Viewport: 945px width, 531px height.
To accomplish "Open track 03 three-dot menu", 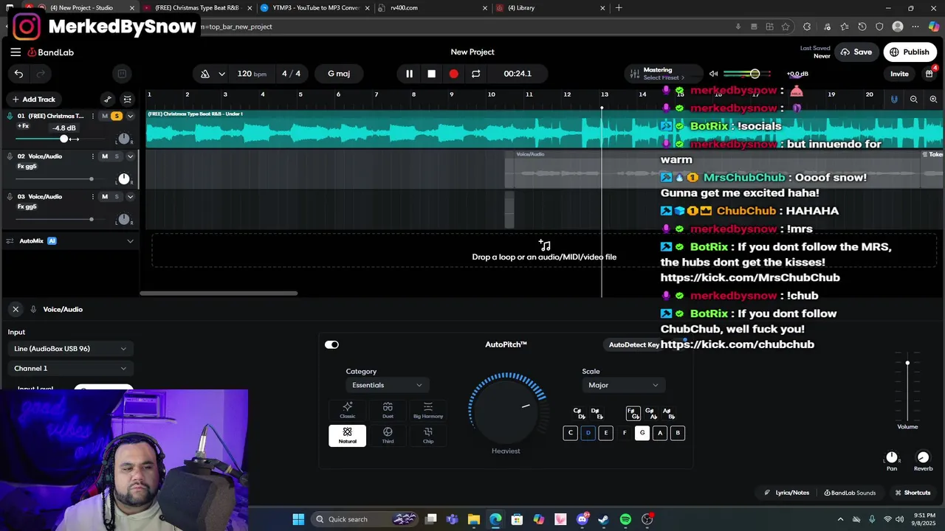I will click(92, 197).
